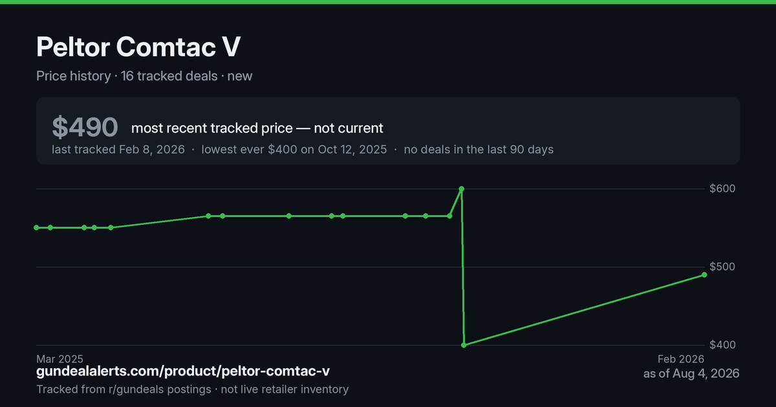776x407 pixels.
Task: Click the 'Tracked from r/gundeals postings' note
Action: [x=124, y=389]
